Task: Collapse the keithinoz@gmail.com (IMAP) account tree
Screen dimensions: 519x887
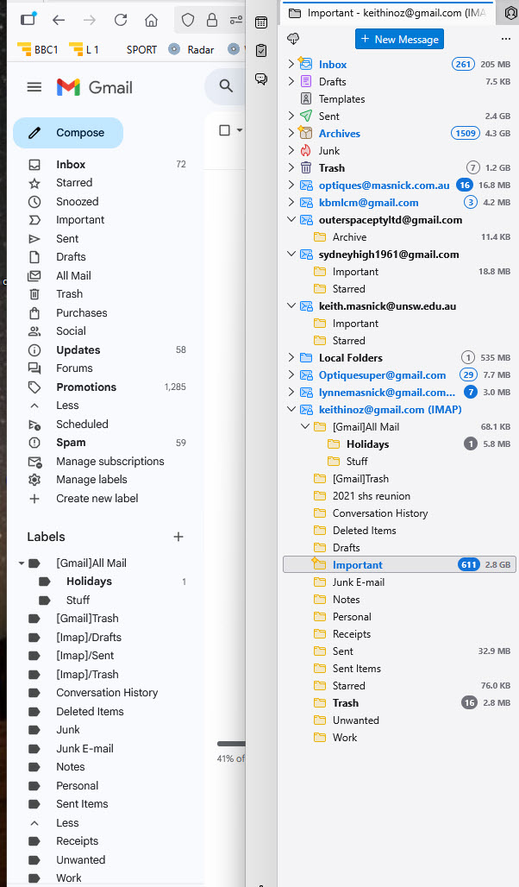Action: click(291, 410)
